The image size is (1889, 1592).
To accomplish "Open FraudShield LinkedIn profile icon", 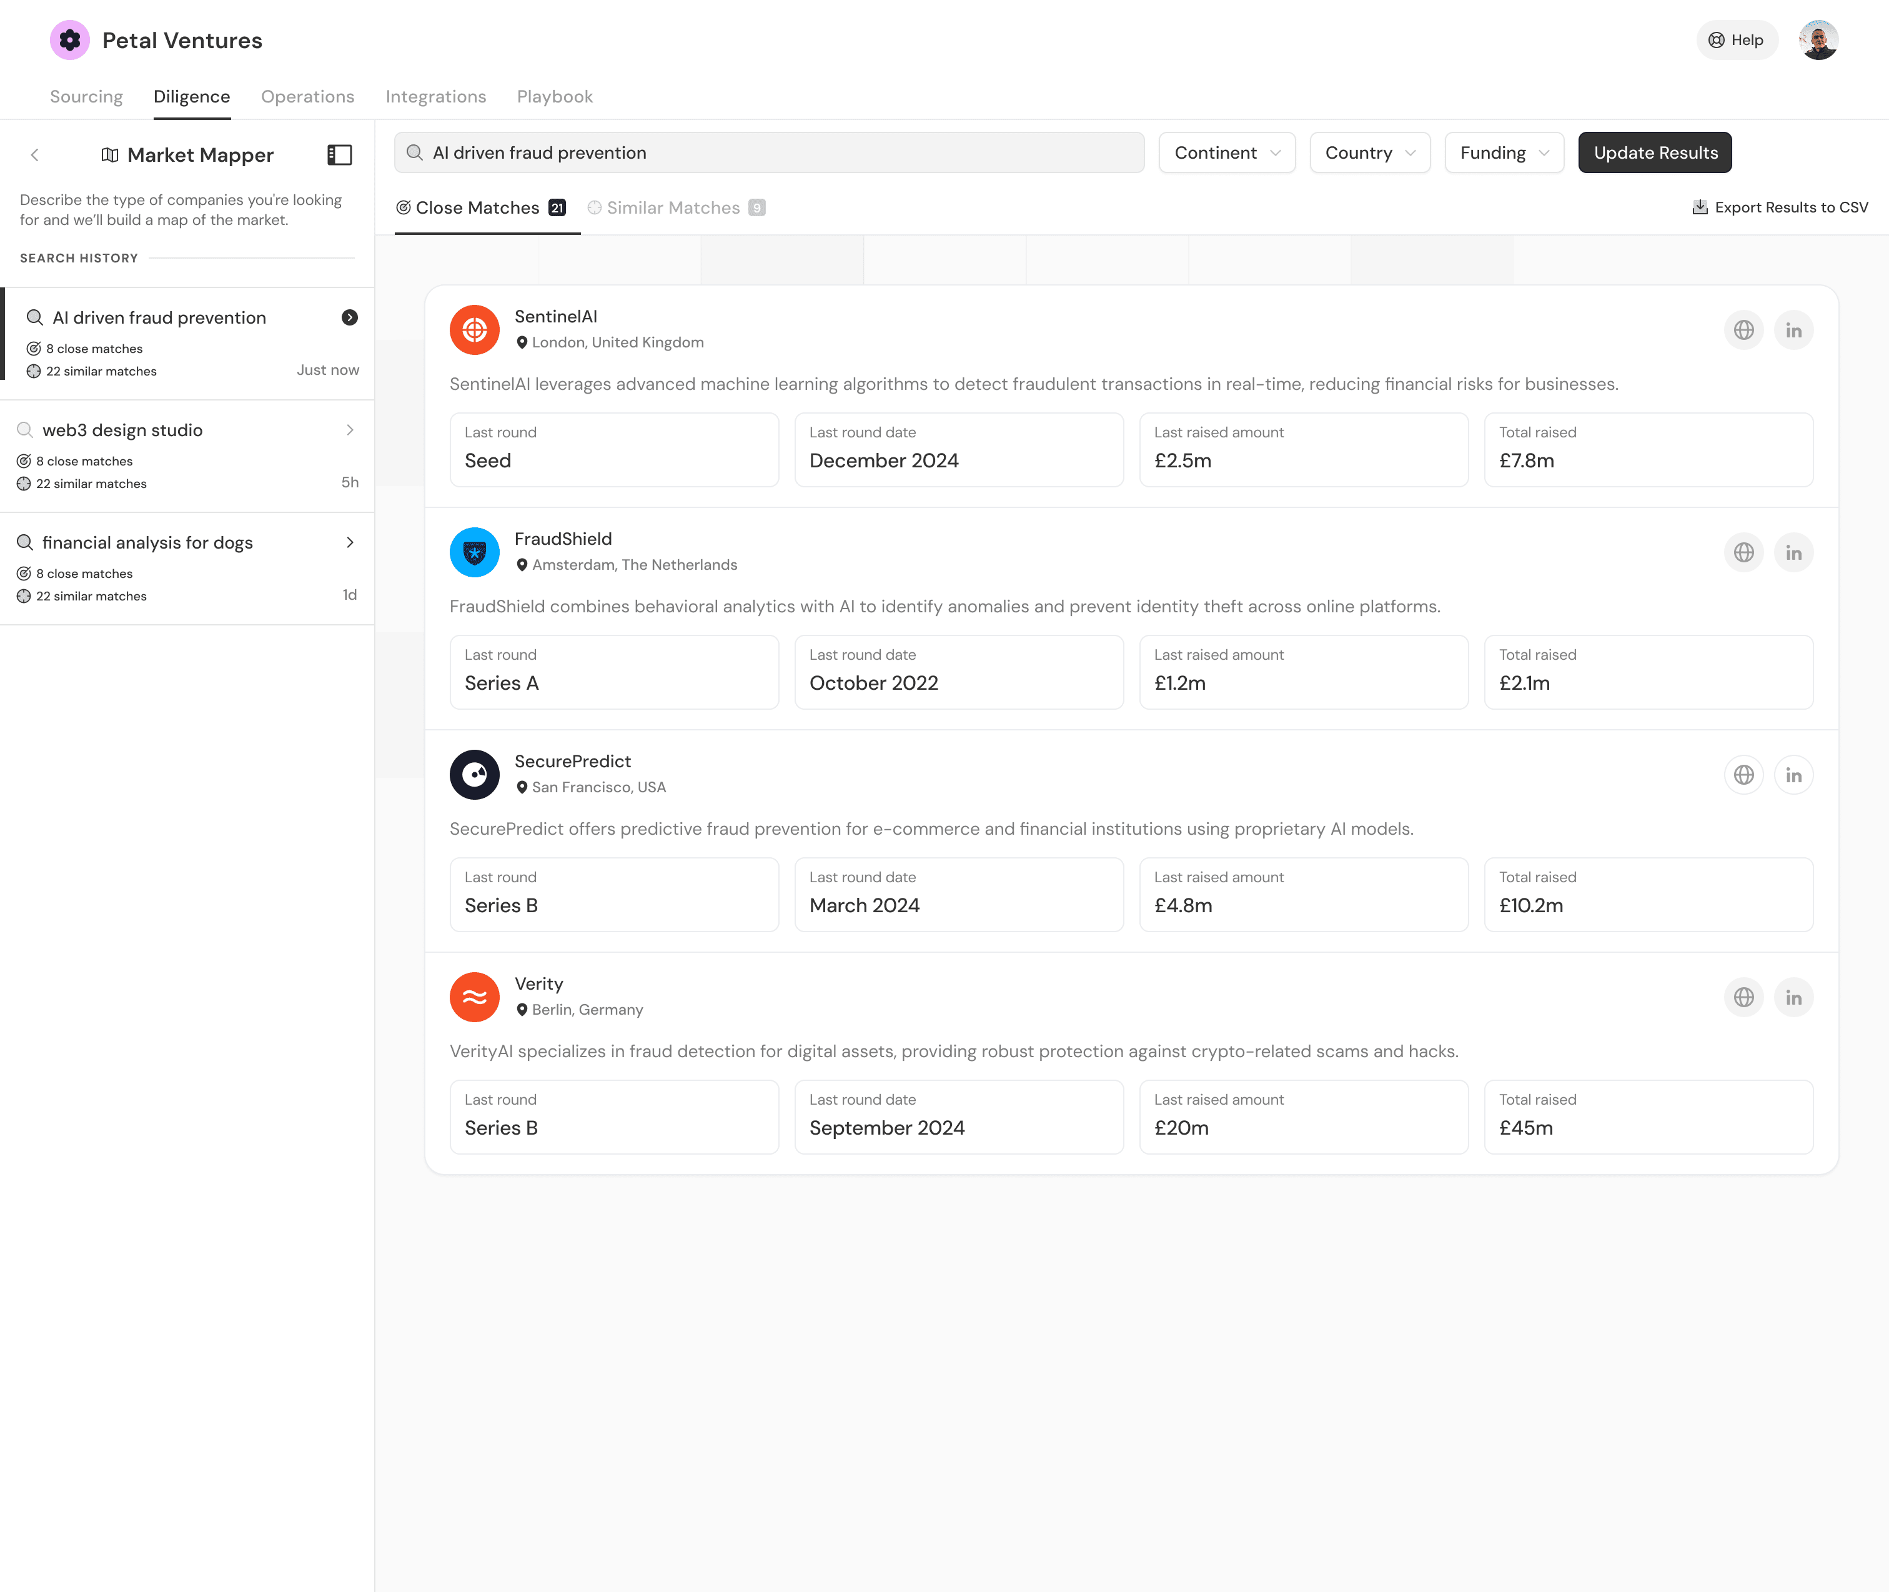I will [1792, 552].
